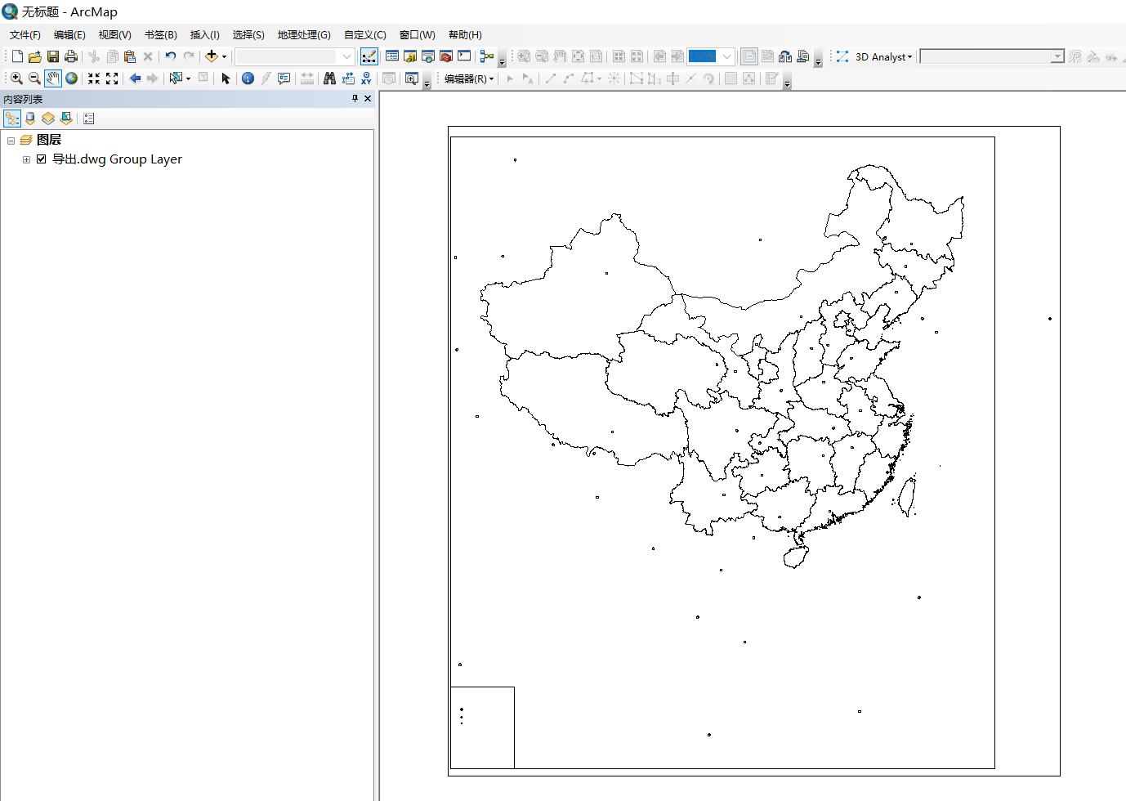The width and height of the screenshot is (1126, 801).
Task: Open the Find Route tool
Action: click(x=348, y=78)
